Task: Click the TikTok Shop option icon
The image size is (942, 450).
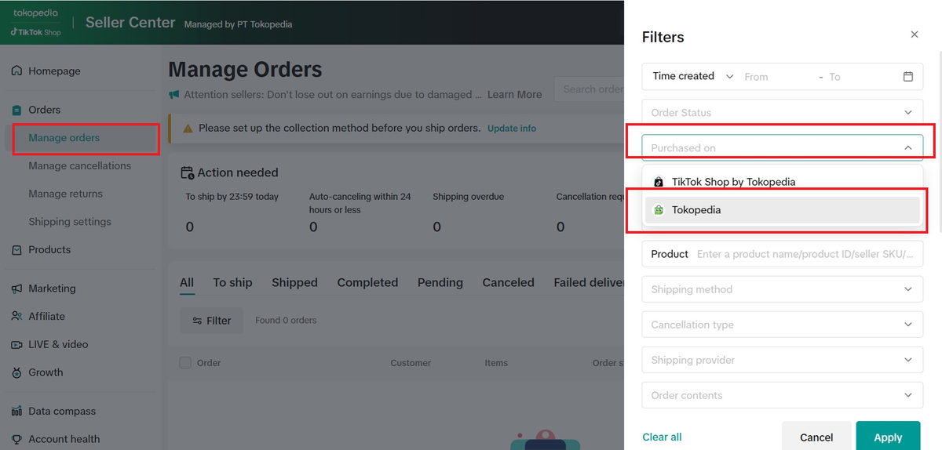Action: pos(659,182)
